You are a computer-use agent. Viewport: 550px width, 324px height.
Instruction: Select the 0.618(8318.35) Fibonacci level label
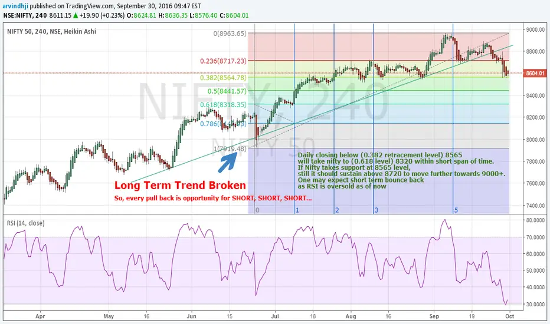pyautogui.click(x=223, y=104)
